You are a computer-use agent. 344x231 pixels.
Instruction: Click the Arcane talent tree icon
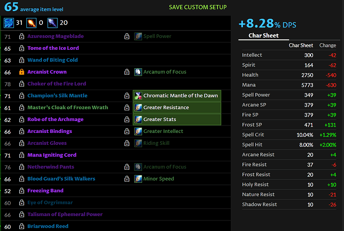(9, 23)
